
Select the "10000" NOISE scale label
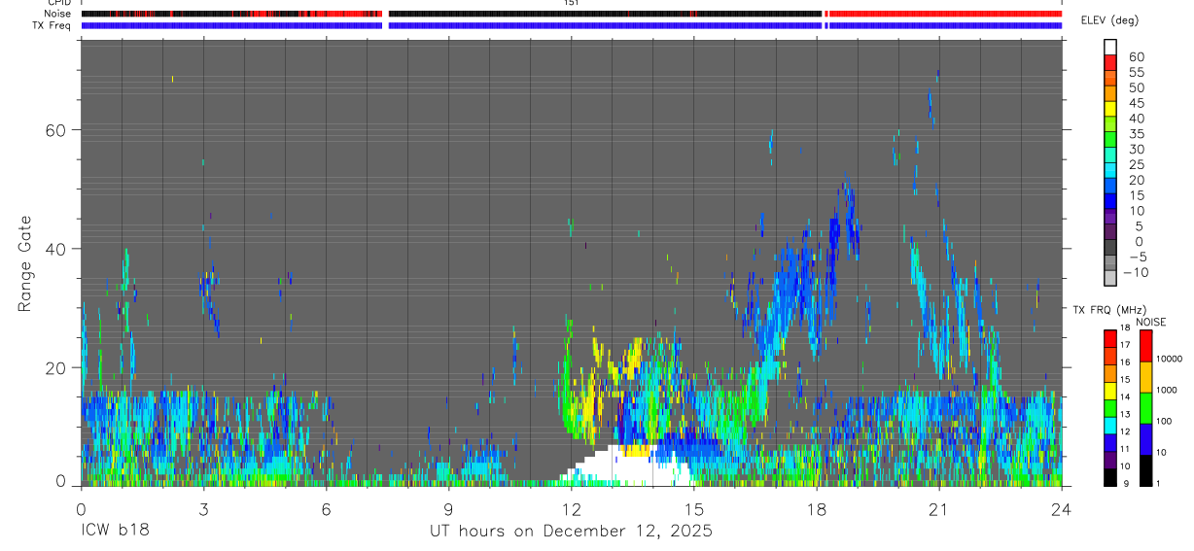click(1169, 360)
